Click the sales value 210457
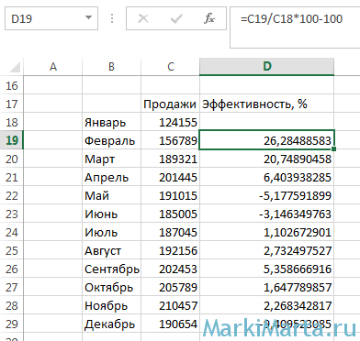 tap(170, 305)
